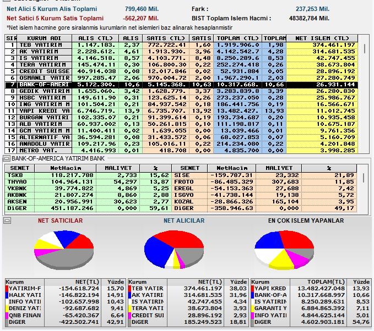Sort by ALIS (TL) column header
The height and width of the screenshot is (331, 374).
pos(95,38)
